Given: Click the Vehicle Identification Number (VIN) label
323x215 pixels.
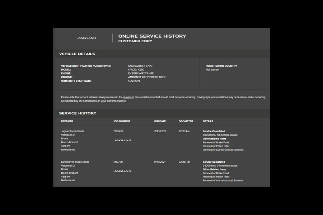Looking at the screenshot, I should pyautogui.click(x=86, y=66).
